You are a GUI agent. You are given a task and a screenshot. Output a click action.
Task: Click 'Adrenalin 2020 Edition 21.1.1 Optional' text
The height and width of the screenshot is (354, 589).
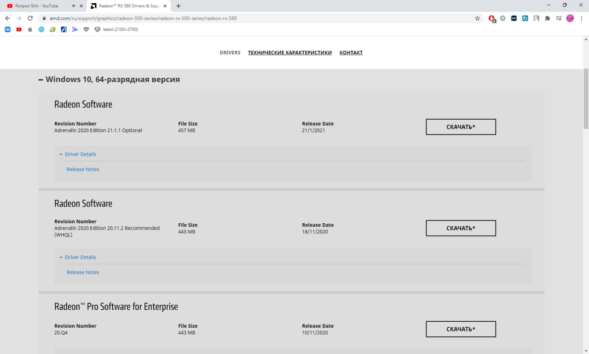(x=98, y=131)
